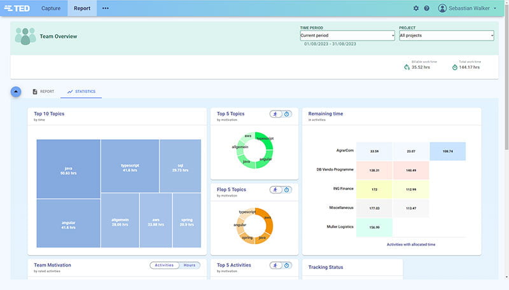This screenshot has height=290, width=509.
Task: Open the Time Period dropdown
Action: click(x=347, y=36)
